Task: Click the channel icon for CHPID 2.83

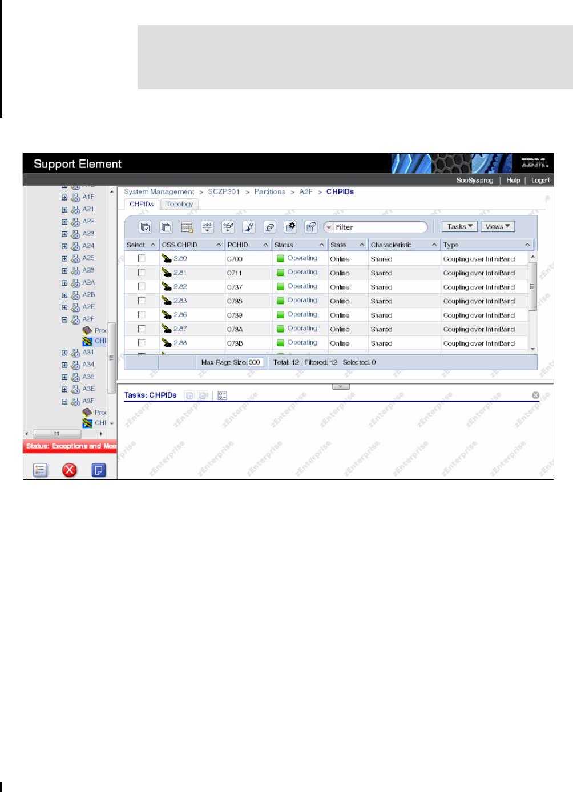Action: tap(167, 301)
